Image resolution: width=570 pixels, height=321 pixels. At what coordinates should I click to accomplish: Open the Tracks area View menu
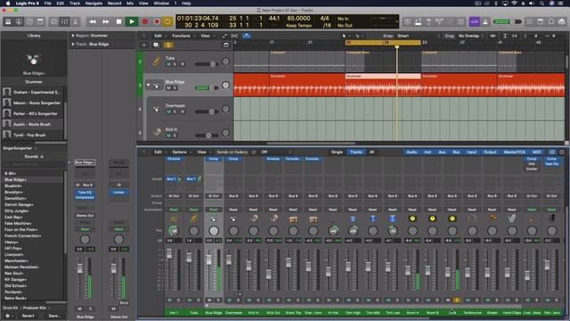point(206,36)
